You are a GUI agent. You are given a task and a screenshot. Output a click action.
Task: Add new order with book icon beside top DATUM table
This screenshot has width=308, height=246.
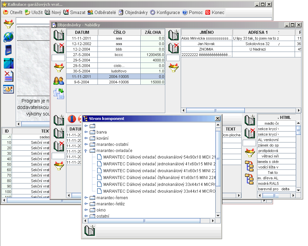(x=59, y=35)
